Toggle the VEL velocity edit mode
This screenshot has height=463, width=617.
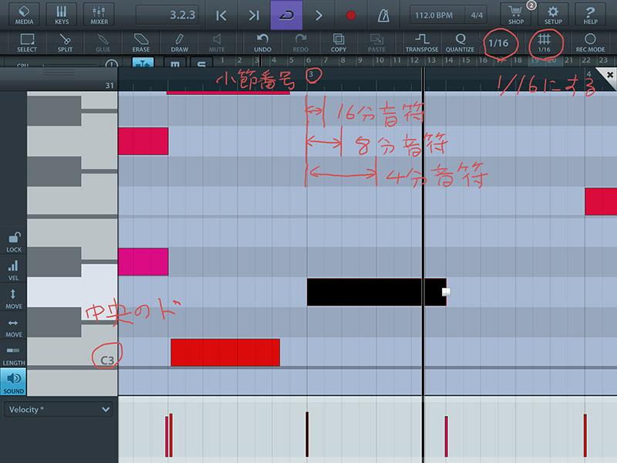point(13,270)
